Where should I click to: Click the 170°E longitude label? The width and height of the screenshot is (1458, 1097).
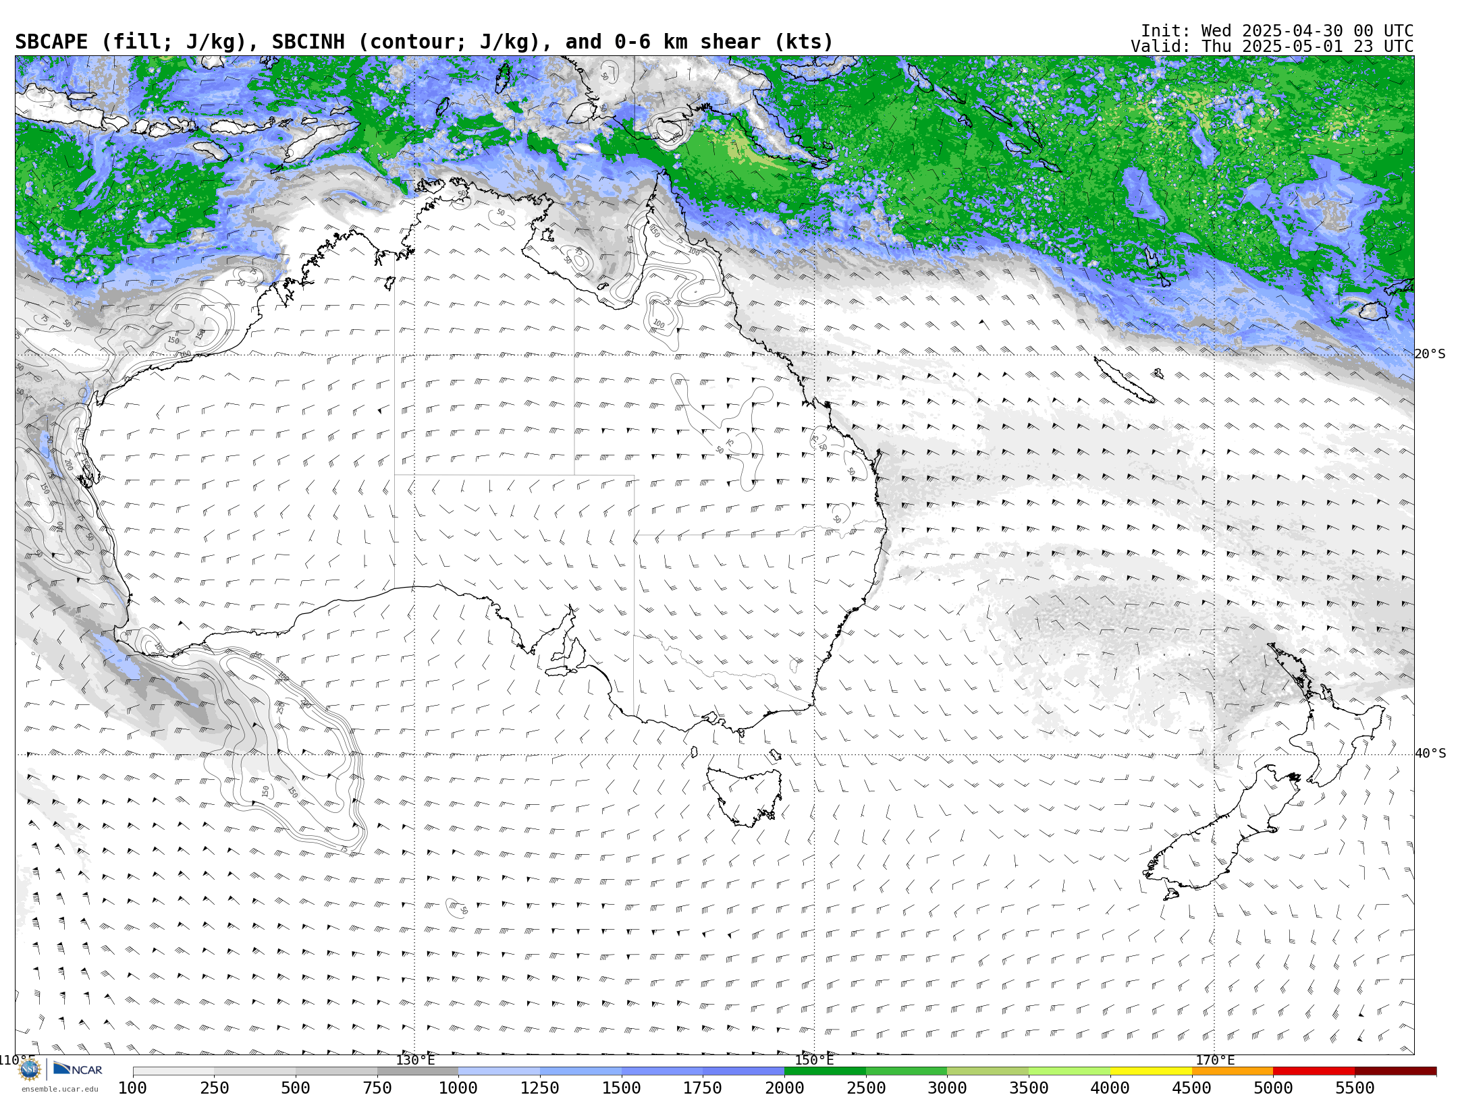click(1215, 1060)
